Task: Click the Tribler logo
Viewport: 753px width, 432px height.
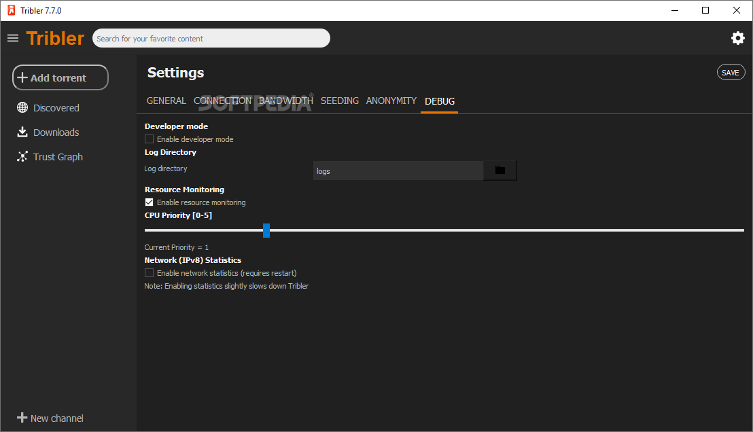Action: click(x=55, y=39)
